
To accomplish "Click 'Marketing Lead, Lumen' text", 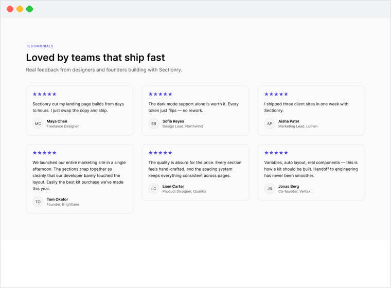I will click(x=298, y=127).
